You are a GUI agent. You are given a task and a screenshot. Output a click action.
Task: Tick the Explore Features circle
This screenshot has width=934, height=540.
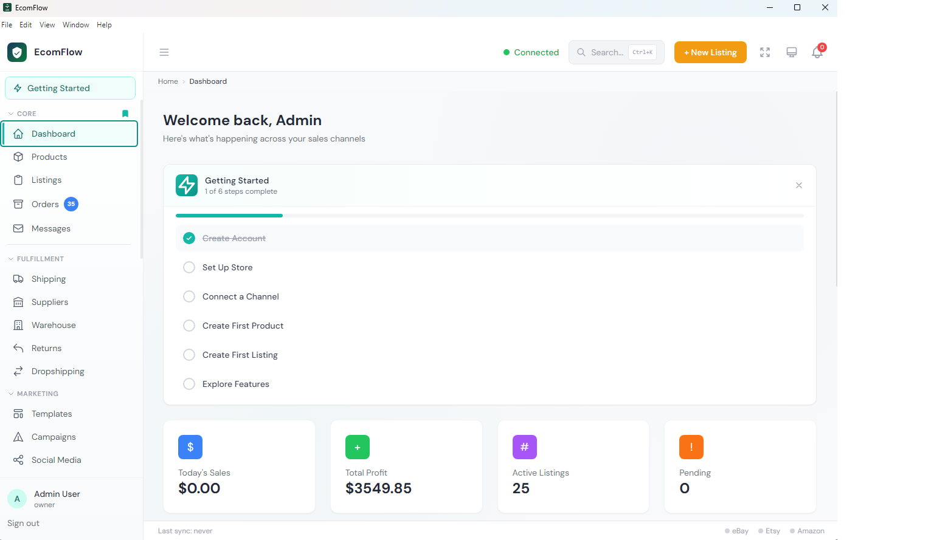pos(189,384)
